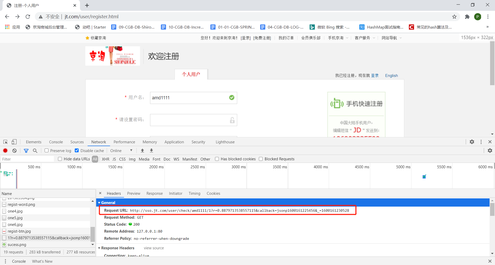Disable the Preserve log checkbox
495x265 pixels.
(47, 151)
